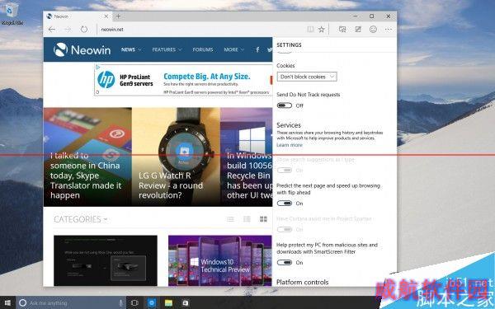Click the SETTINGS pane heading

(x=289, y=44)
